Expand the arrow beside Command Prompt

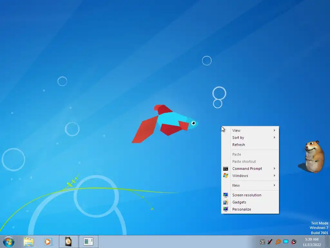[x=275, y=169]
